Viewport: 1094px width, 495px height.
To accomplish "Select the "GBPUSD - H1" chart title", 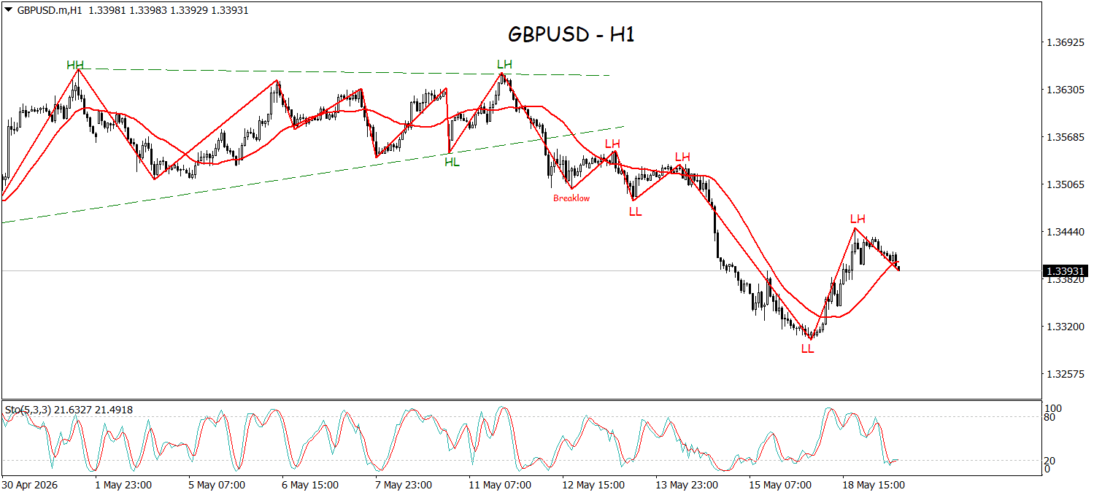I will [571, 34].
